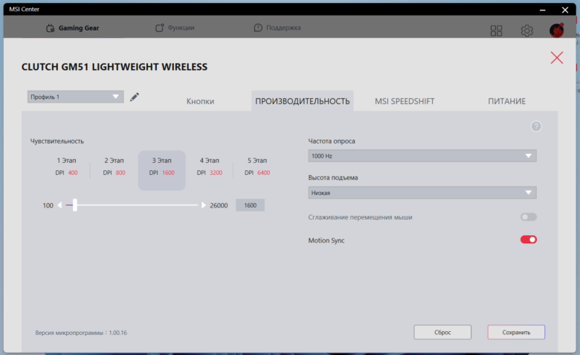
Task: Select 1 Этап DPI 400 stage
Action: (x=67, y=166)
